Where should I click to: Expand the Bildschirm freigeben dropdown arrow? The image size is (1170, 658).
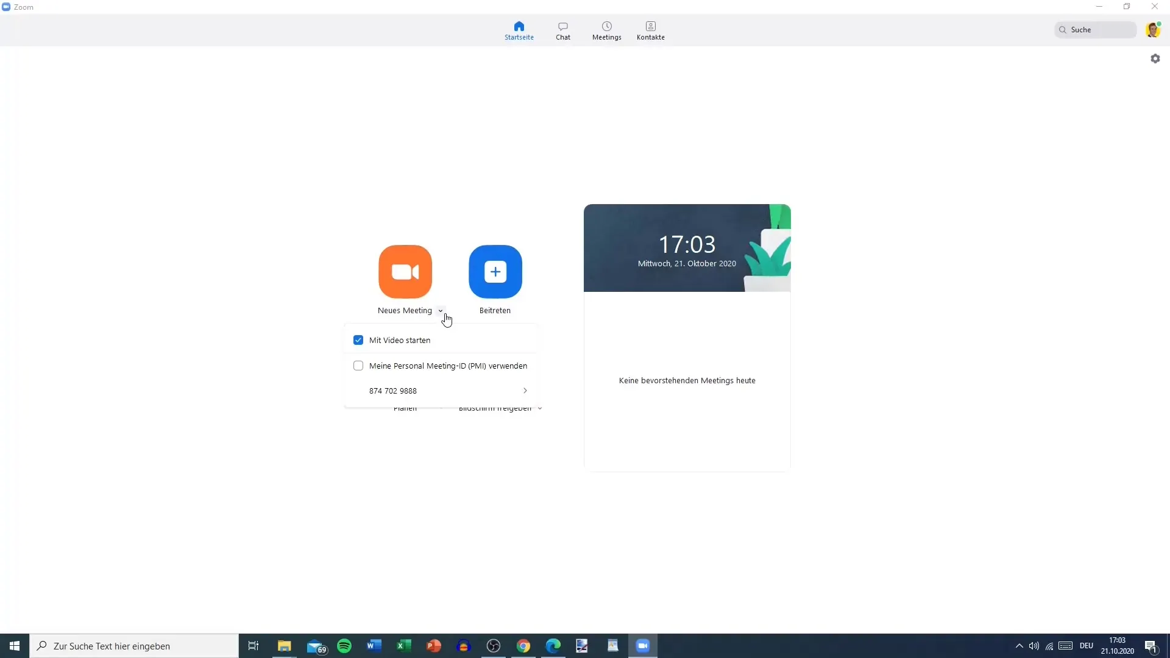[x=540, y=408]
